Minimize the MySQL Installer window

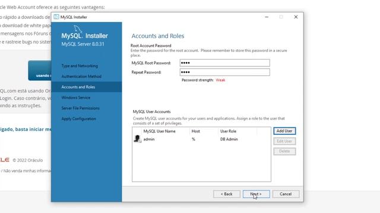pos(267,17)
